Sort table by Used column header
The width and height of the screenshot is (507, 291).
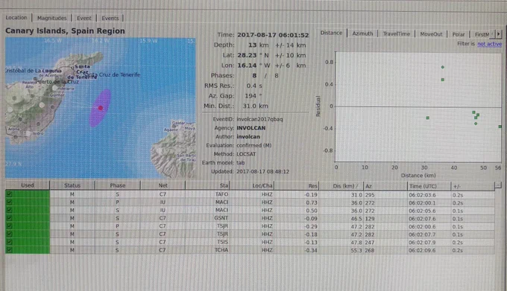[x=28, y=185]
